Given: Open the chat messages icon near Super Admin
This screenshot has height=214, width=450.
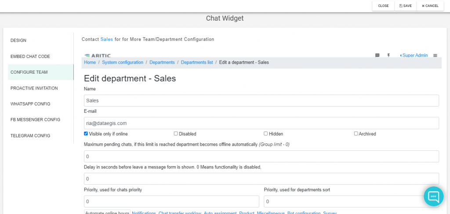Looking at the screenshot, I should coord(377,55).
